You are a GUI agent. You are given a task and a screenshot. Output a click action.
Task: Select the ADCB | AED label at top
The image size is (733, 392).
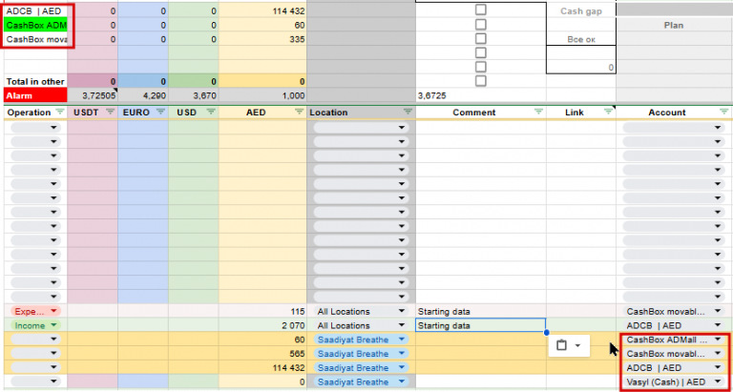[35, 10]
